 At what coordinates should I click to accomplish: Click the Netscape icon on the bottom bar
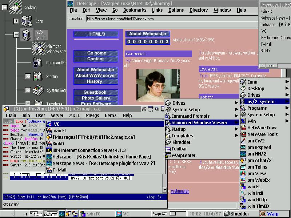point(62,214)
